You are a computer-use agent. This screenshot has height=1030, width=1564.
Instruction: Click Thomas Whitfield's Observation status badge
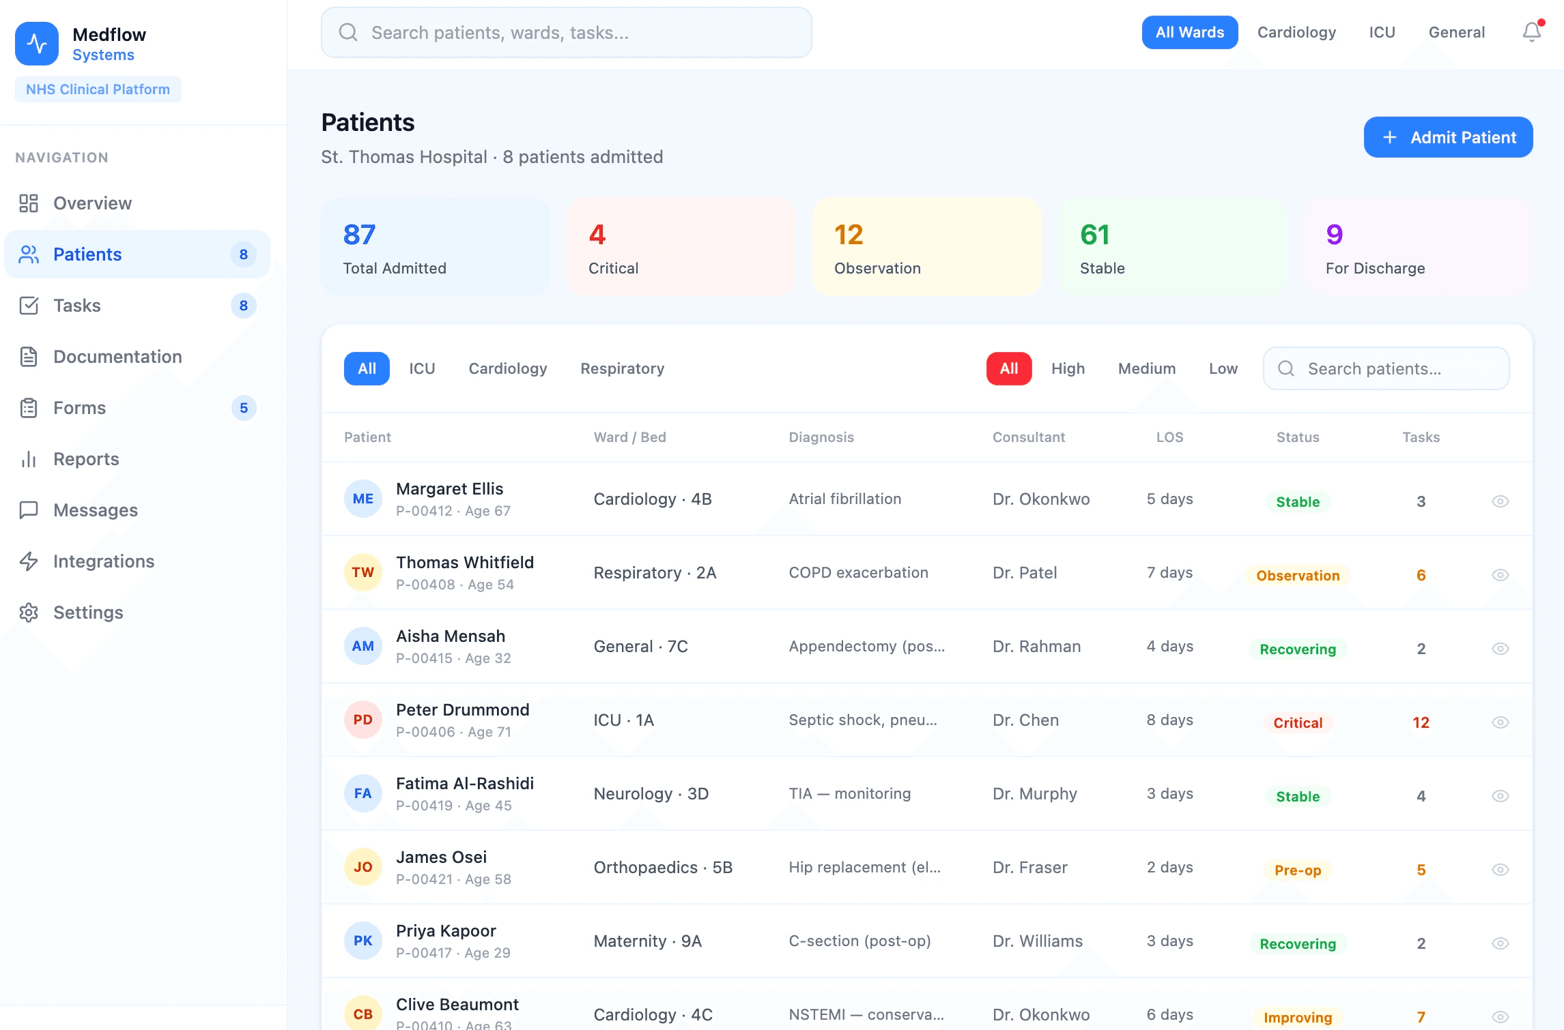[1298, 576]
